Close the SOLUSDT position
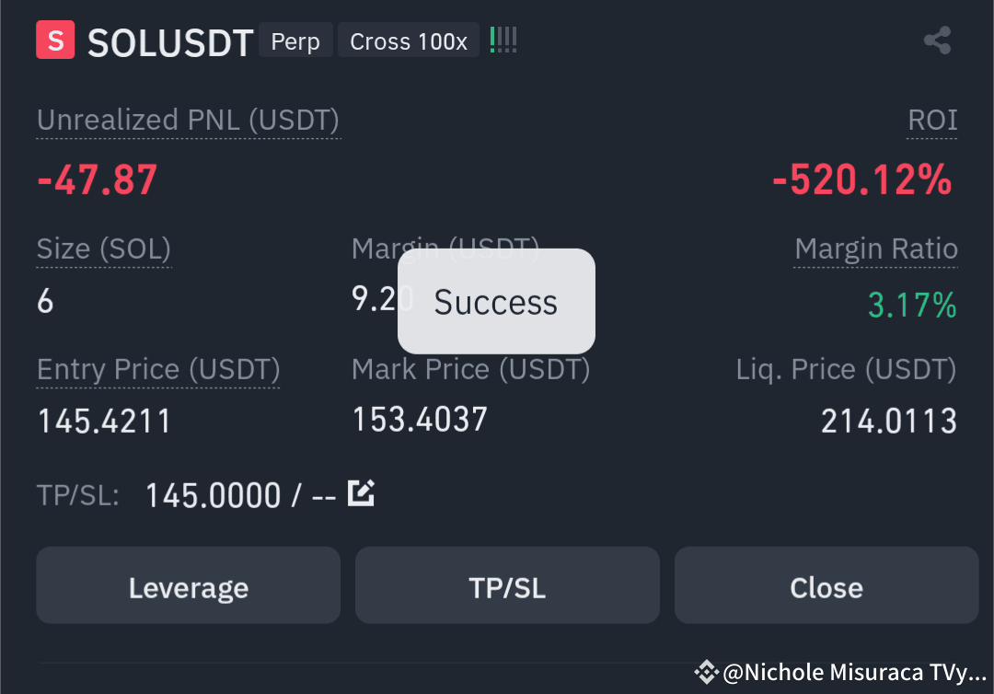Viewport: 994px width, 694px height. [x=826, y=585]
